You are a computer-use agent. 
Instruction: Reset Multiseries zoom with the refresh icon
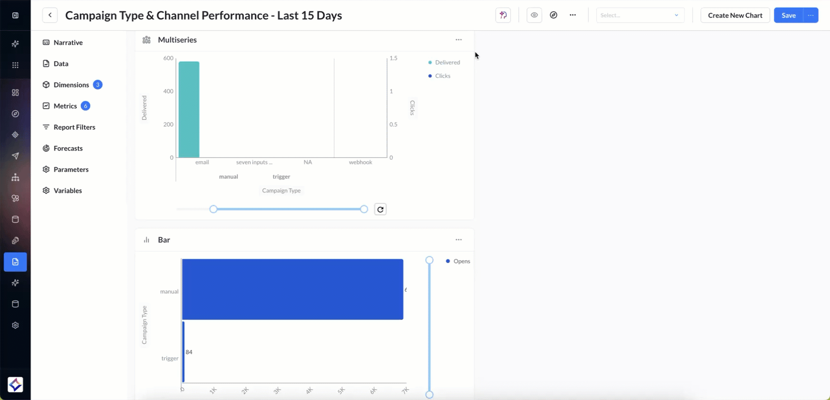[x=380, y=209]
